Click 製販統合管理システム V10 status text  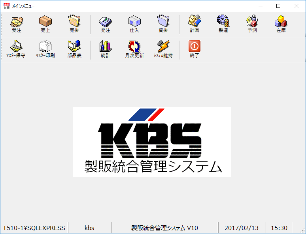[x=164, y=228]
